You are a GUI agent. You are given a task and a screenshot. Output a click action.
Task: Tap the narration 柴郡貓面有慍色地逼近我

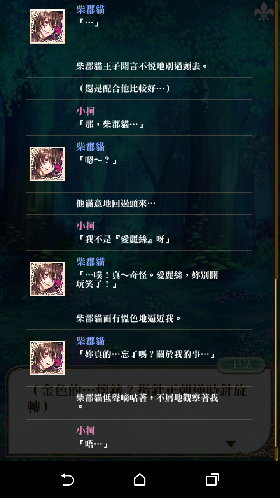pyautogui.click(x=129, y=319)
